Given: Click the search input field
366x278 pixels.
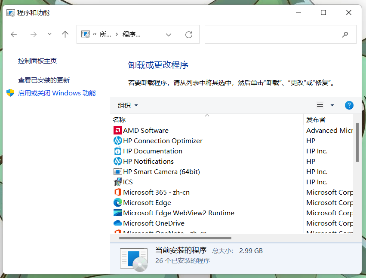Looking at the screenshot, I should tap(280, 34).
